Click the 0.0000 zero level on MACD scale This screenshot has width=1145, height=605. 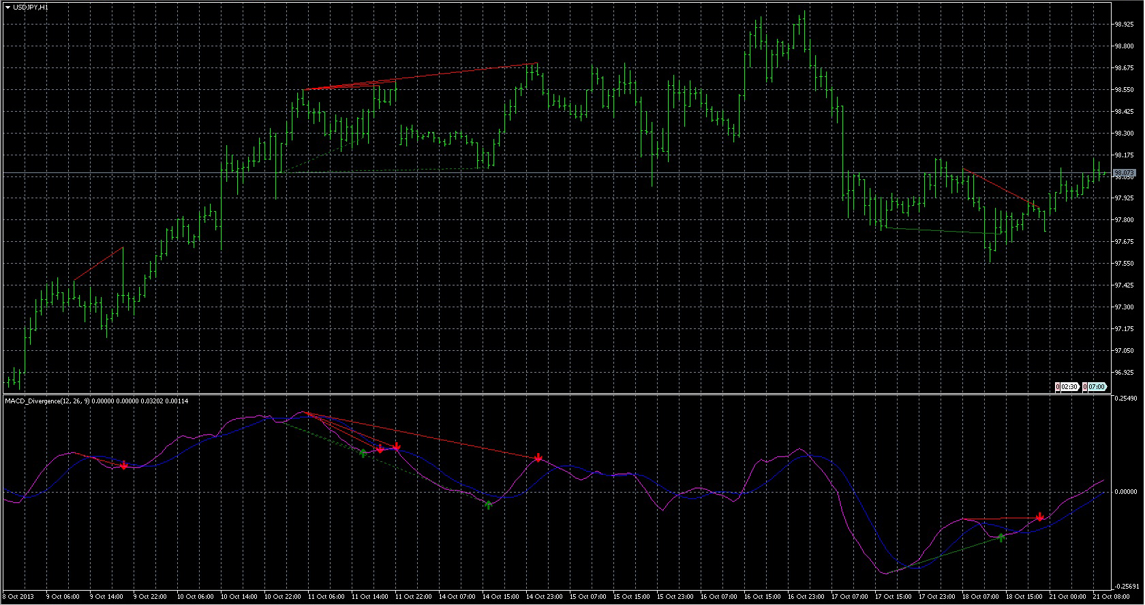click(1126, 491)
